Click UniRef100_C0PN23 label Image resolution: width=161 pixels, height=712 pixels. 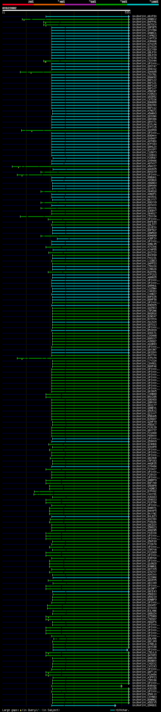click(x=144, y=36)
